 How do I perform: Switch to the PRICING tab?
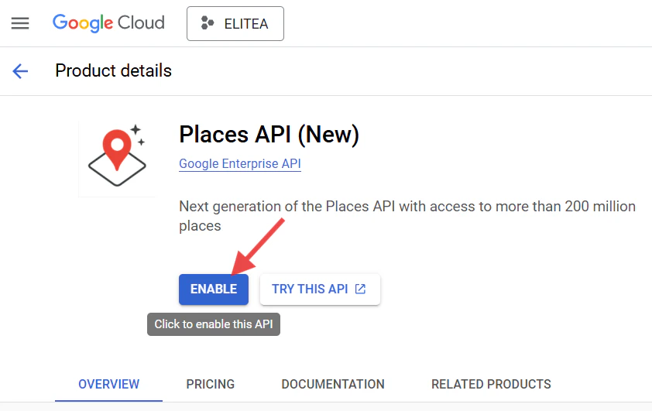211,384
